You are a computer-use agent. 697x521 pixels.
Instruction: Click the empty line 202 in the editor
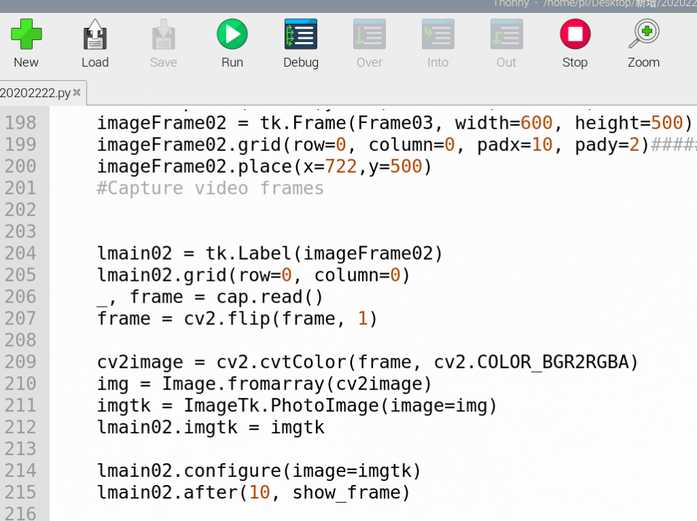[x=374, y=210]
